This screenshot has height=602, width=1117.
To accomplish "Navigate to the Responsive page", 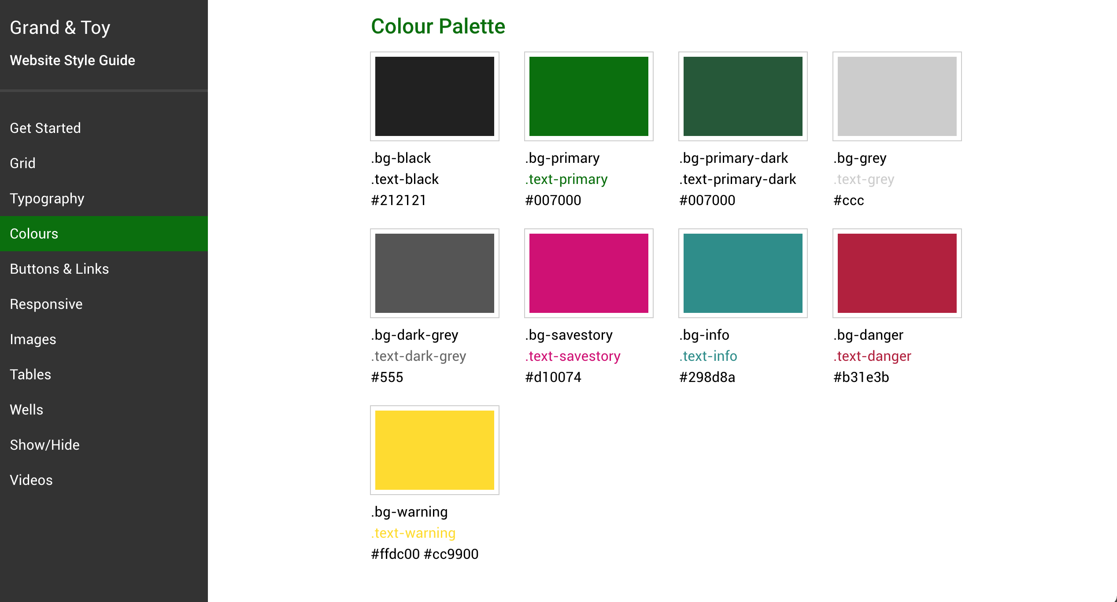I will [x=46, y=304].
